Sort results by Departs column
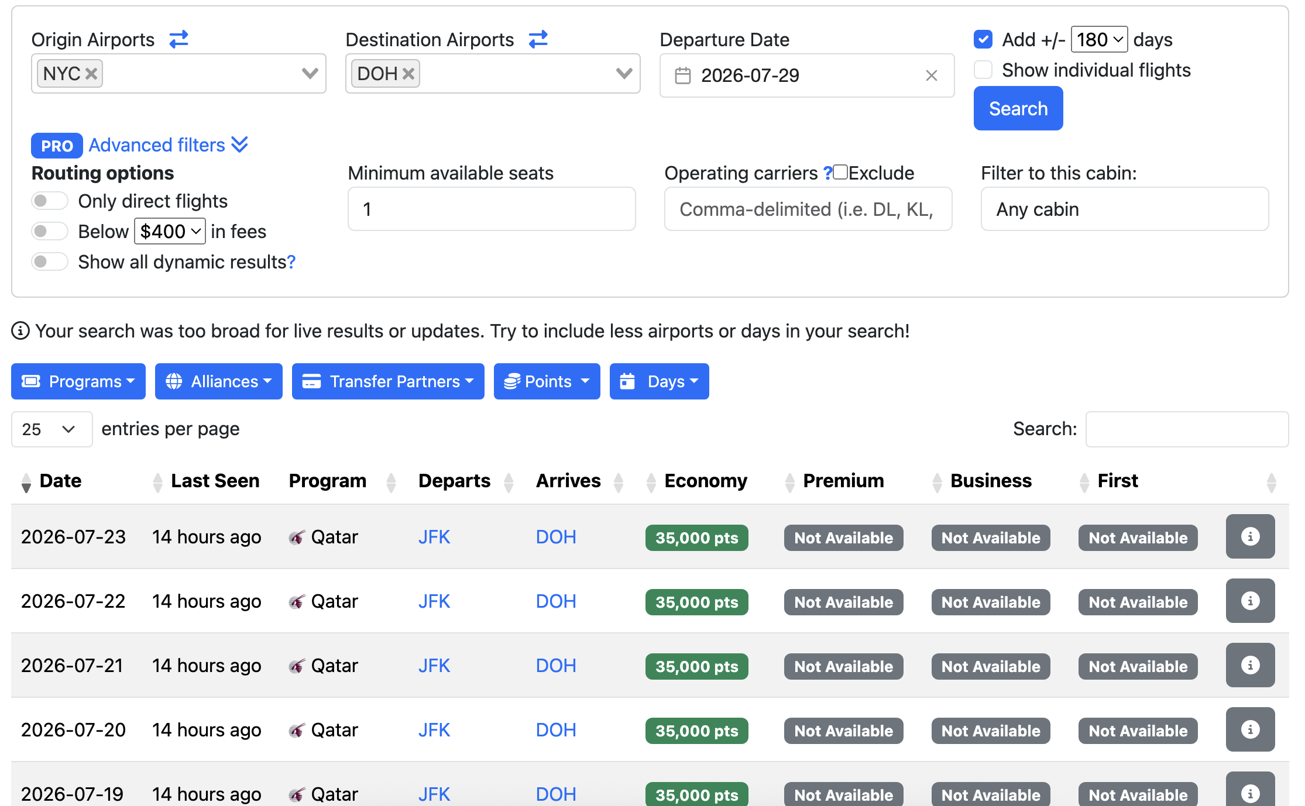Viewport: 1305px width, 806px height. tap(509, 483)
